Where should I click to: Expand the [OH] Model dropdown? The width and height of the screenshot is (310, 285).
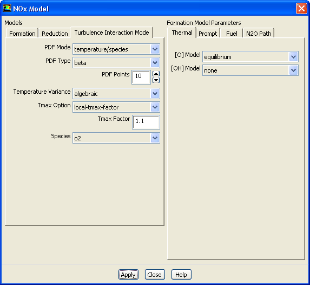293,70
